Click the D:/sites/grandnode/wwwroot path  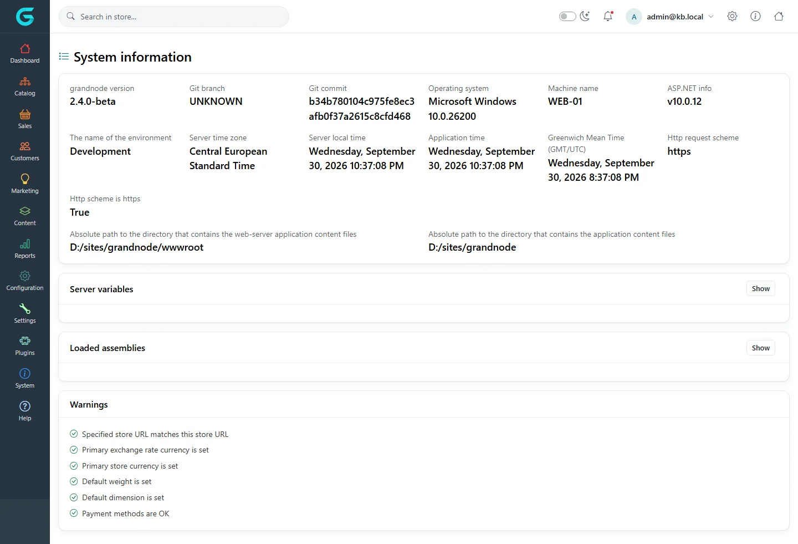click(136, 247)
